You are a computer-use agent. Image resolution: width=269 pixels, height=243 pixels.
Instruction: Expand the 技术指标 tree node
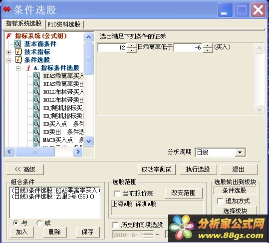point(9,52)
